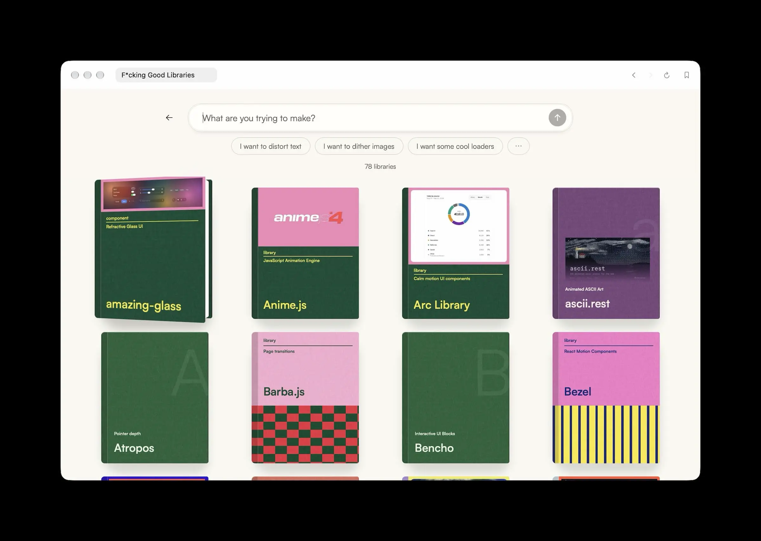The width and height of the screenshot is (761, 541).
Task: Submit the query with the up-arrow button
Action: click(x=557, y=118)
